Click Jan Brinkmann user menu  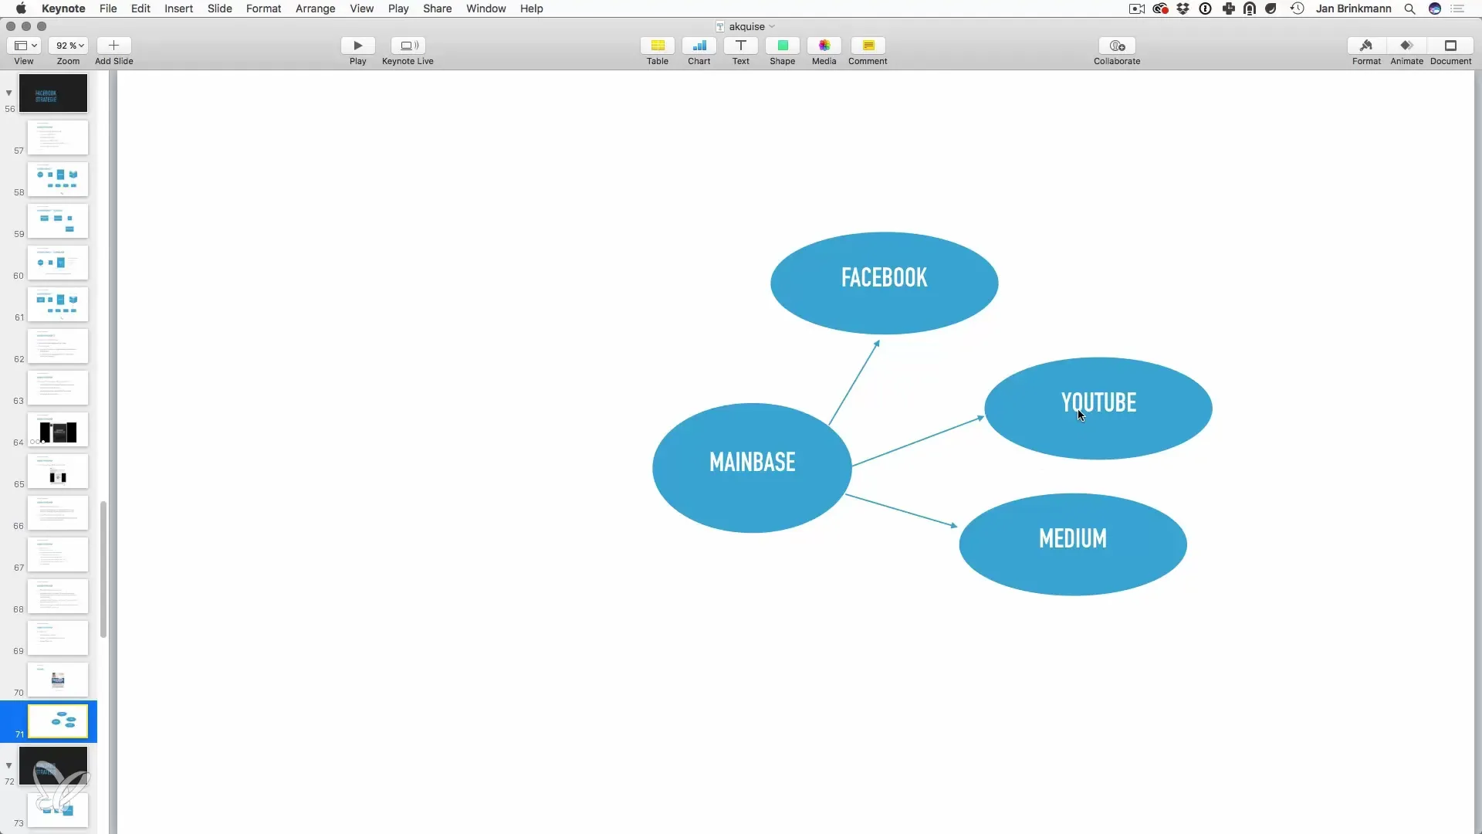(x=1353, y=8)
